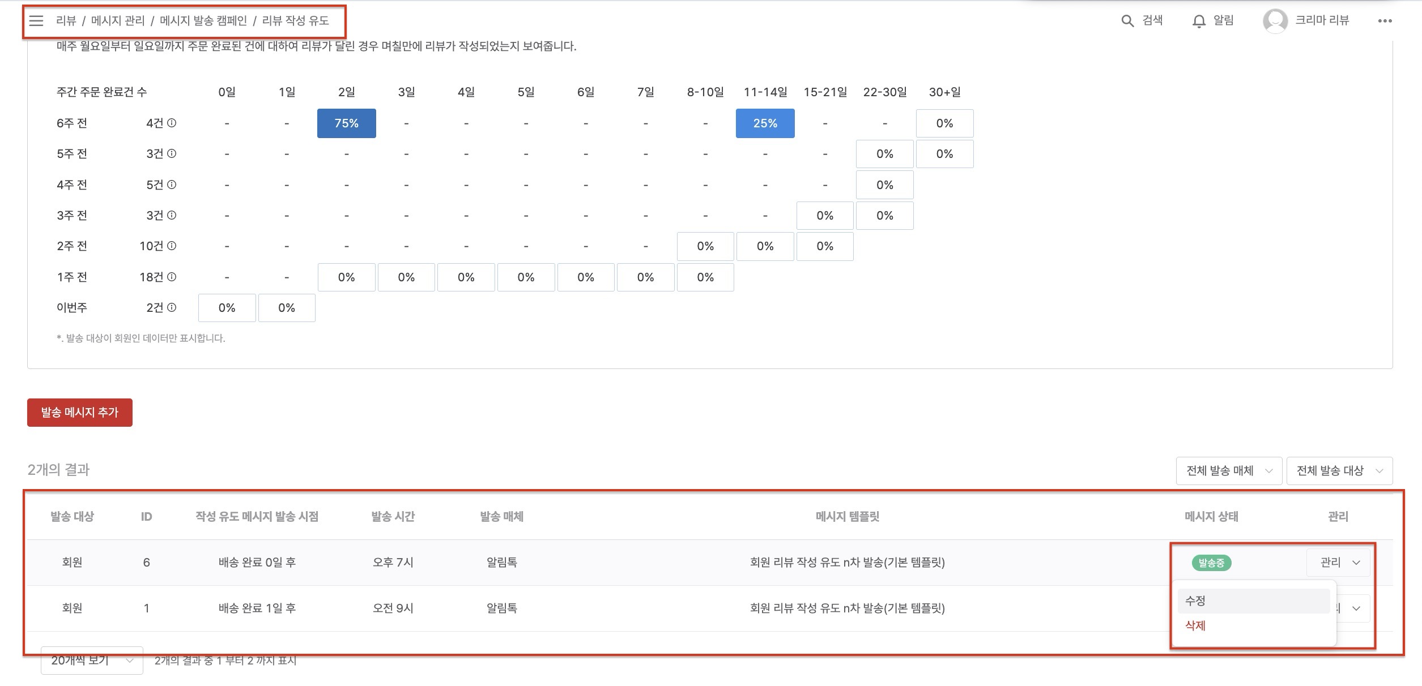Expand the 전체 발송 매체 dropdown
The height and width of the screenshot is (686, 1422).
[x=1228, y=470]
